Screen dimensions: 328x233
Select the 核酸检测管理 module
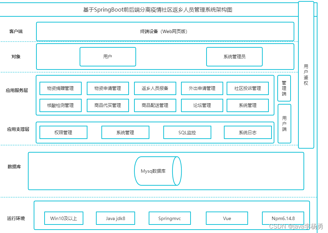(61, 105)
